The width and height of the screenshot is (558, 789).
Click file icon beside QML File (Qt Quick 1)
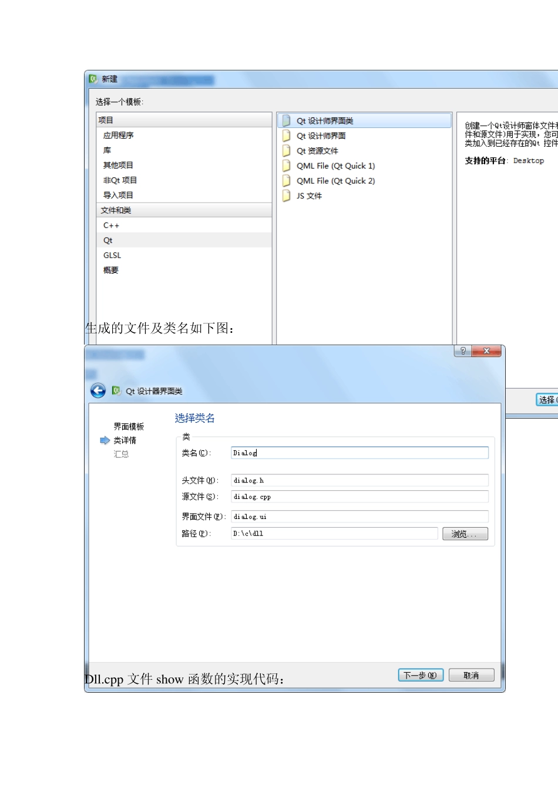(286, 166)
